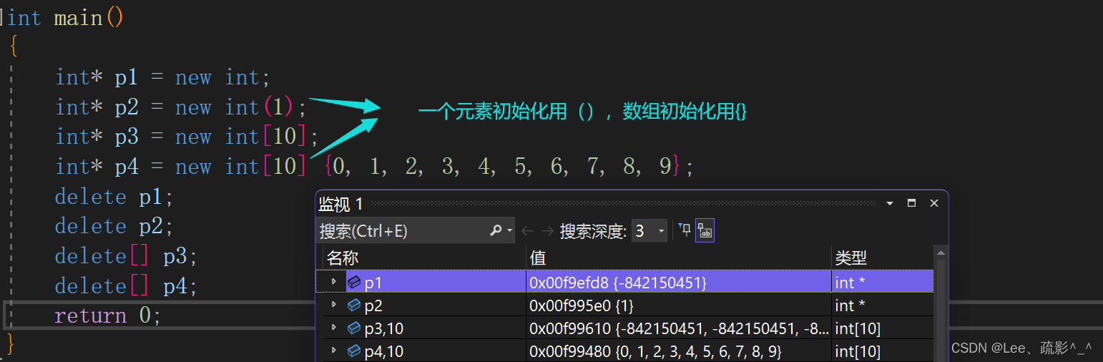Click the int[10] type cell for p4,10
The height and width of the screenshot is (362, 1103).
click(882, 351)
